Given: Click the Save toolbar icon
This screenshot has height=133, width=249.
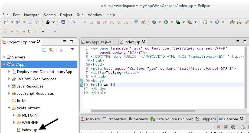Looking at the screenshot, I should pos(30,22).
